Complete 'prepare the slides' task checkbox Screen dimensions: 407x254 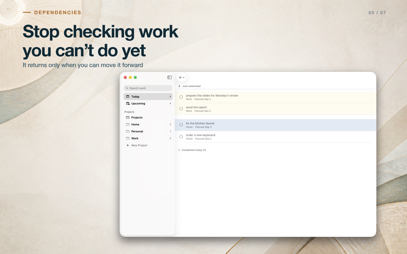click(181, 97)
